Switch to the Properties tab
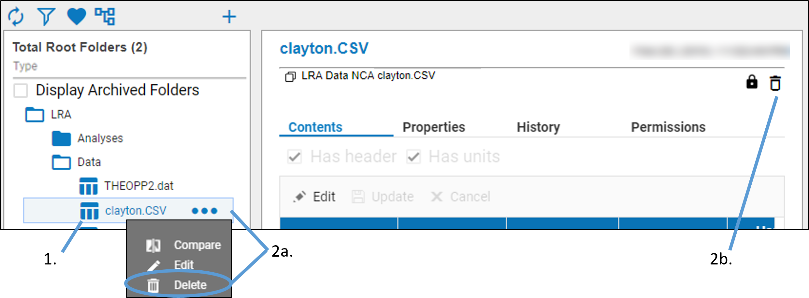 click(x=434, y=127)
